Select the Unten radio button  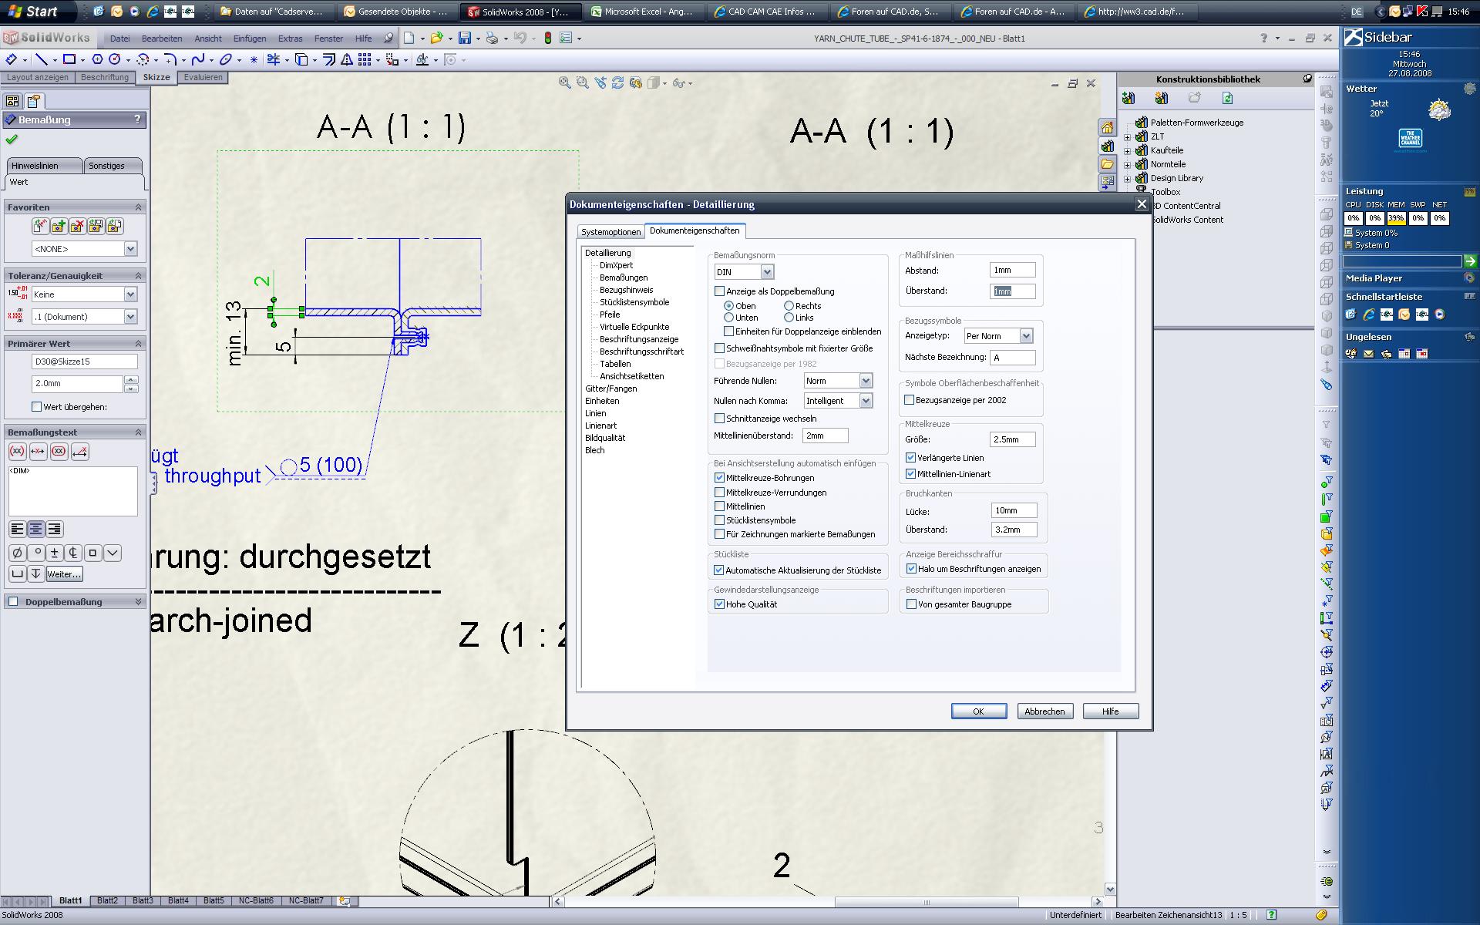pos(728,318)
